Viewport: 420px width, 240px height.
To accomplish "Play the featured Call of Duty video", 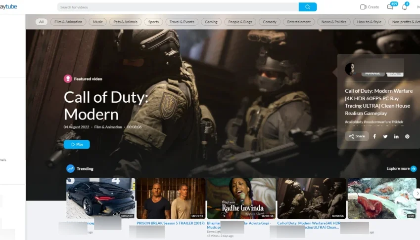I will click(77, 144).
